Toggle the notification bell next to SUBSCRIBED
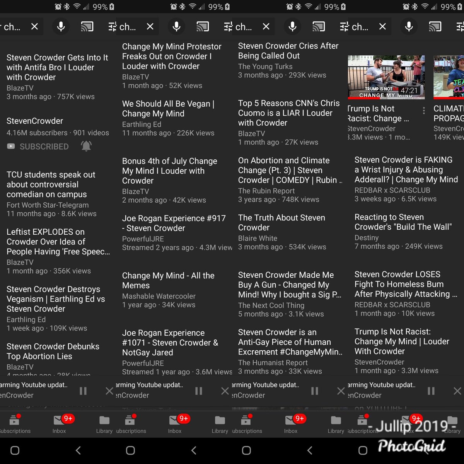This screenshot has height=464, width=464. [x=86, y=146]
